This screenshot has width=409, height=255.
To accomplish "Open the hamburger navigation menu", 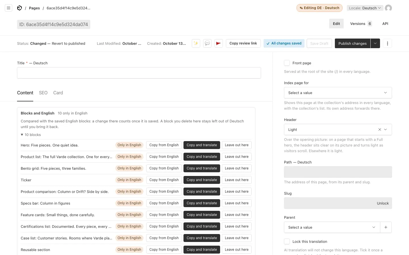I will click(x=9, y=8).
